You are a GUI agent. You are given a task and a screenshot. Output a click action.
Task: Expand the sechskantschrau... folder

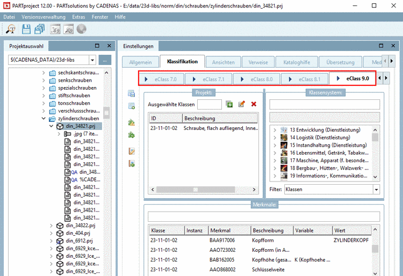point(44,73)
